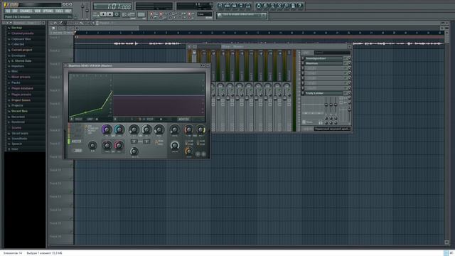
Task: Select Plugin database in browser
Action: [x=22, y=88]
